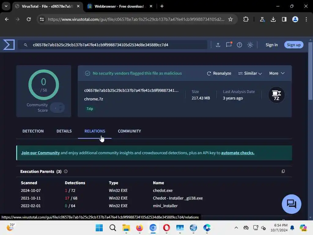Open browser extensions puzzle icon

[x=246, y=19]
